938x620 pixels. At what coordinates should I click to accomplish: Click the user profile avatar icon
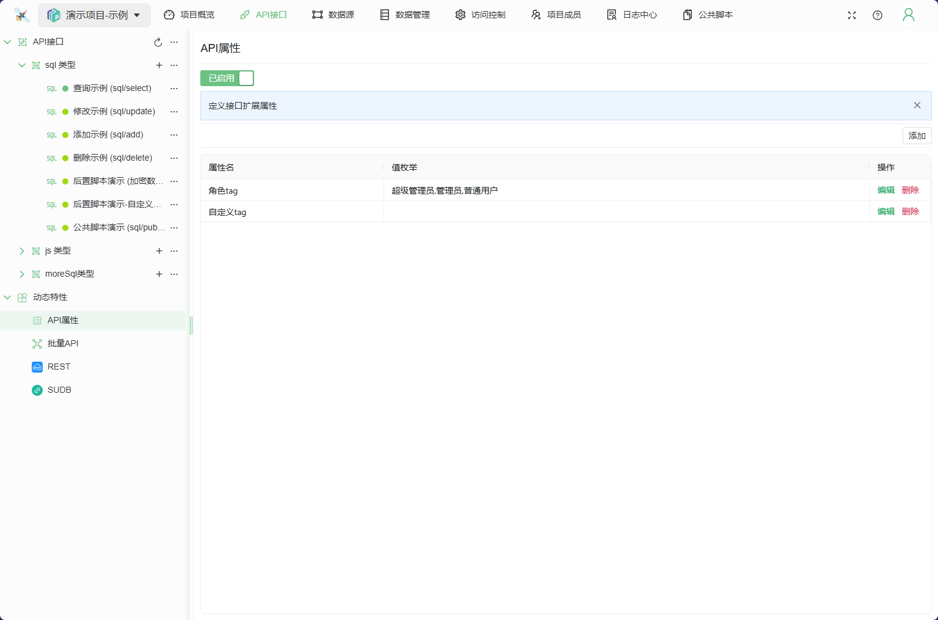tap(909, 15)
